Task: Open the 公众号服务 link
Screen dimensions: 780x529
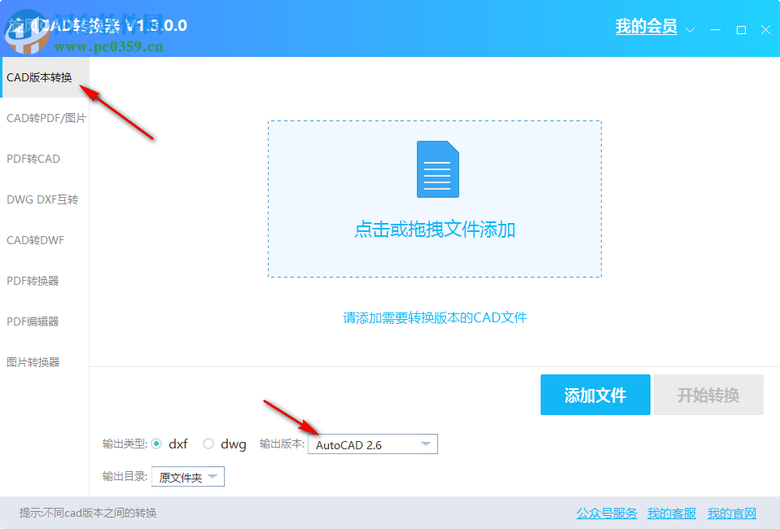Action: 605,514
